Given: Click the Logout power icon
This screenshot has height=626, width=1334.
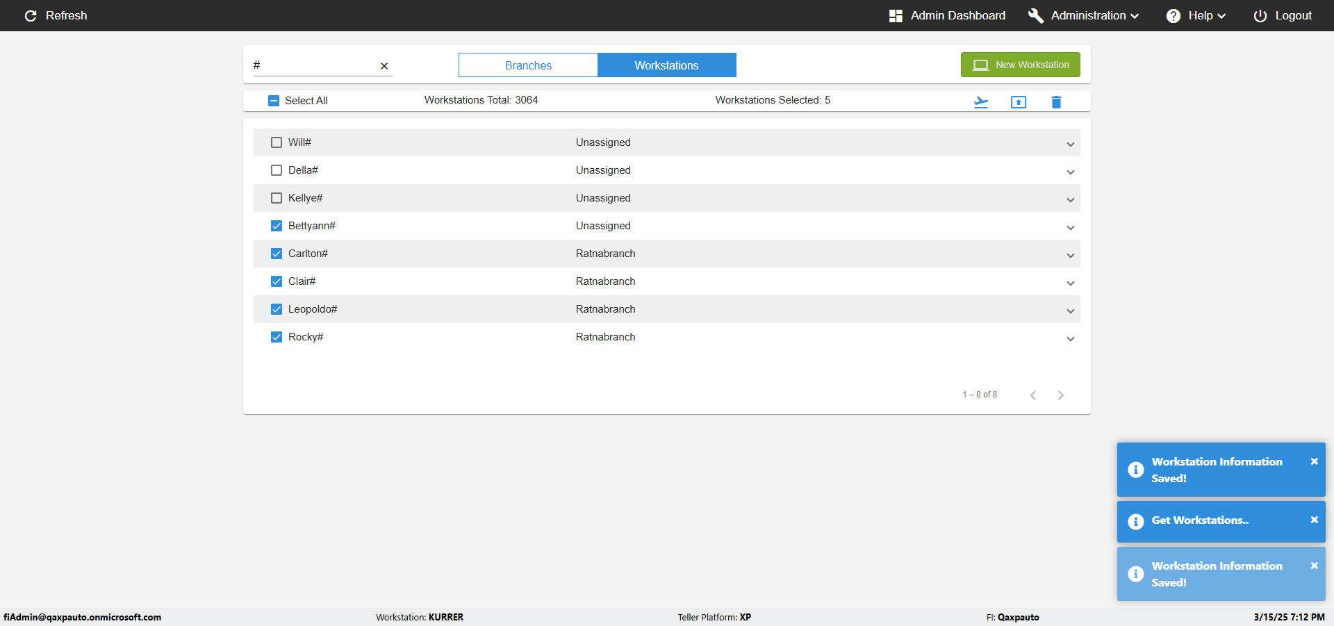Looking at the screenshot, I should tap(1260, 15).
